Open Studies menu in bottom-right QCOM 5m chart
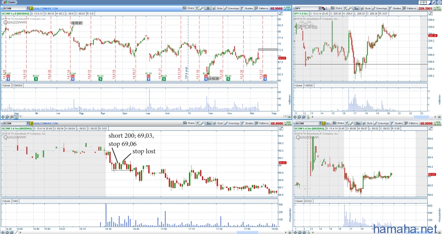 (396, 123)
